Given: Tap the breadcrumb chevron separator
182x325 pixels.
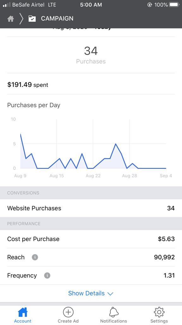Looking at the screenshot, I should click(x=21, y=19).
